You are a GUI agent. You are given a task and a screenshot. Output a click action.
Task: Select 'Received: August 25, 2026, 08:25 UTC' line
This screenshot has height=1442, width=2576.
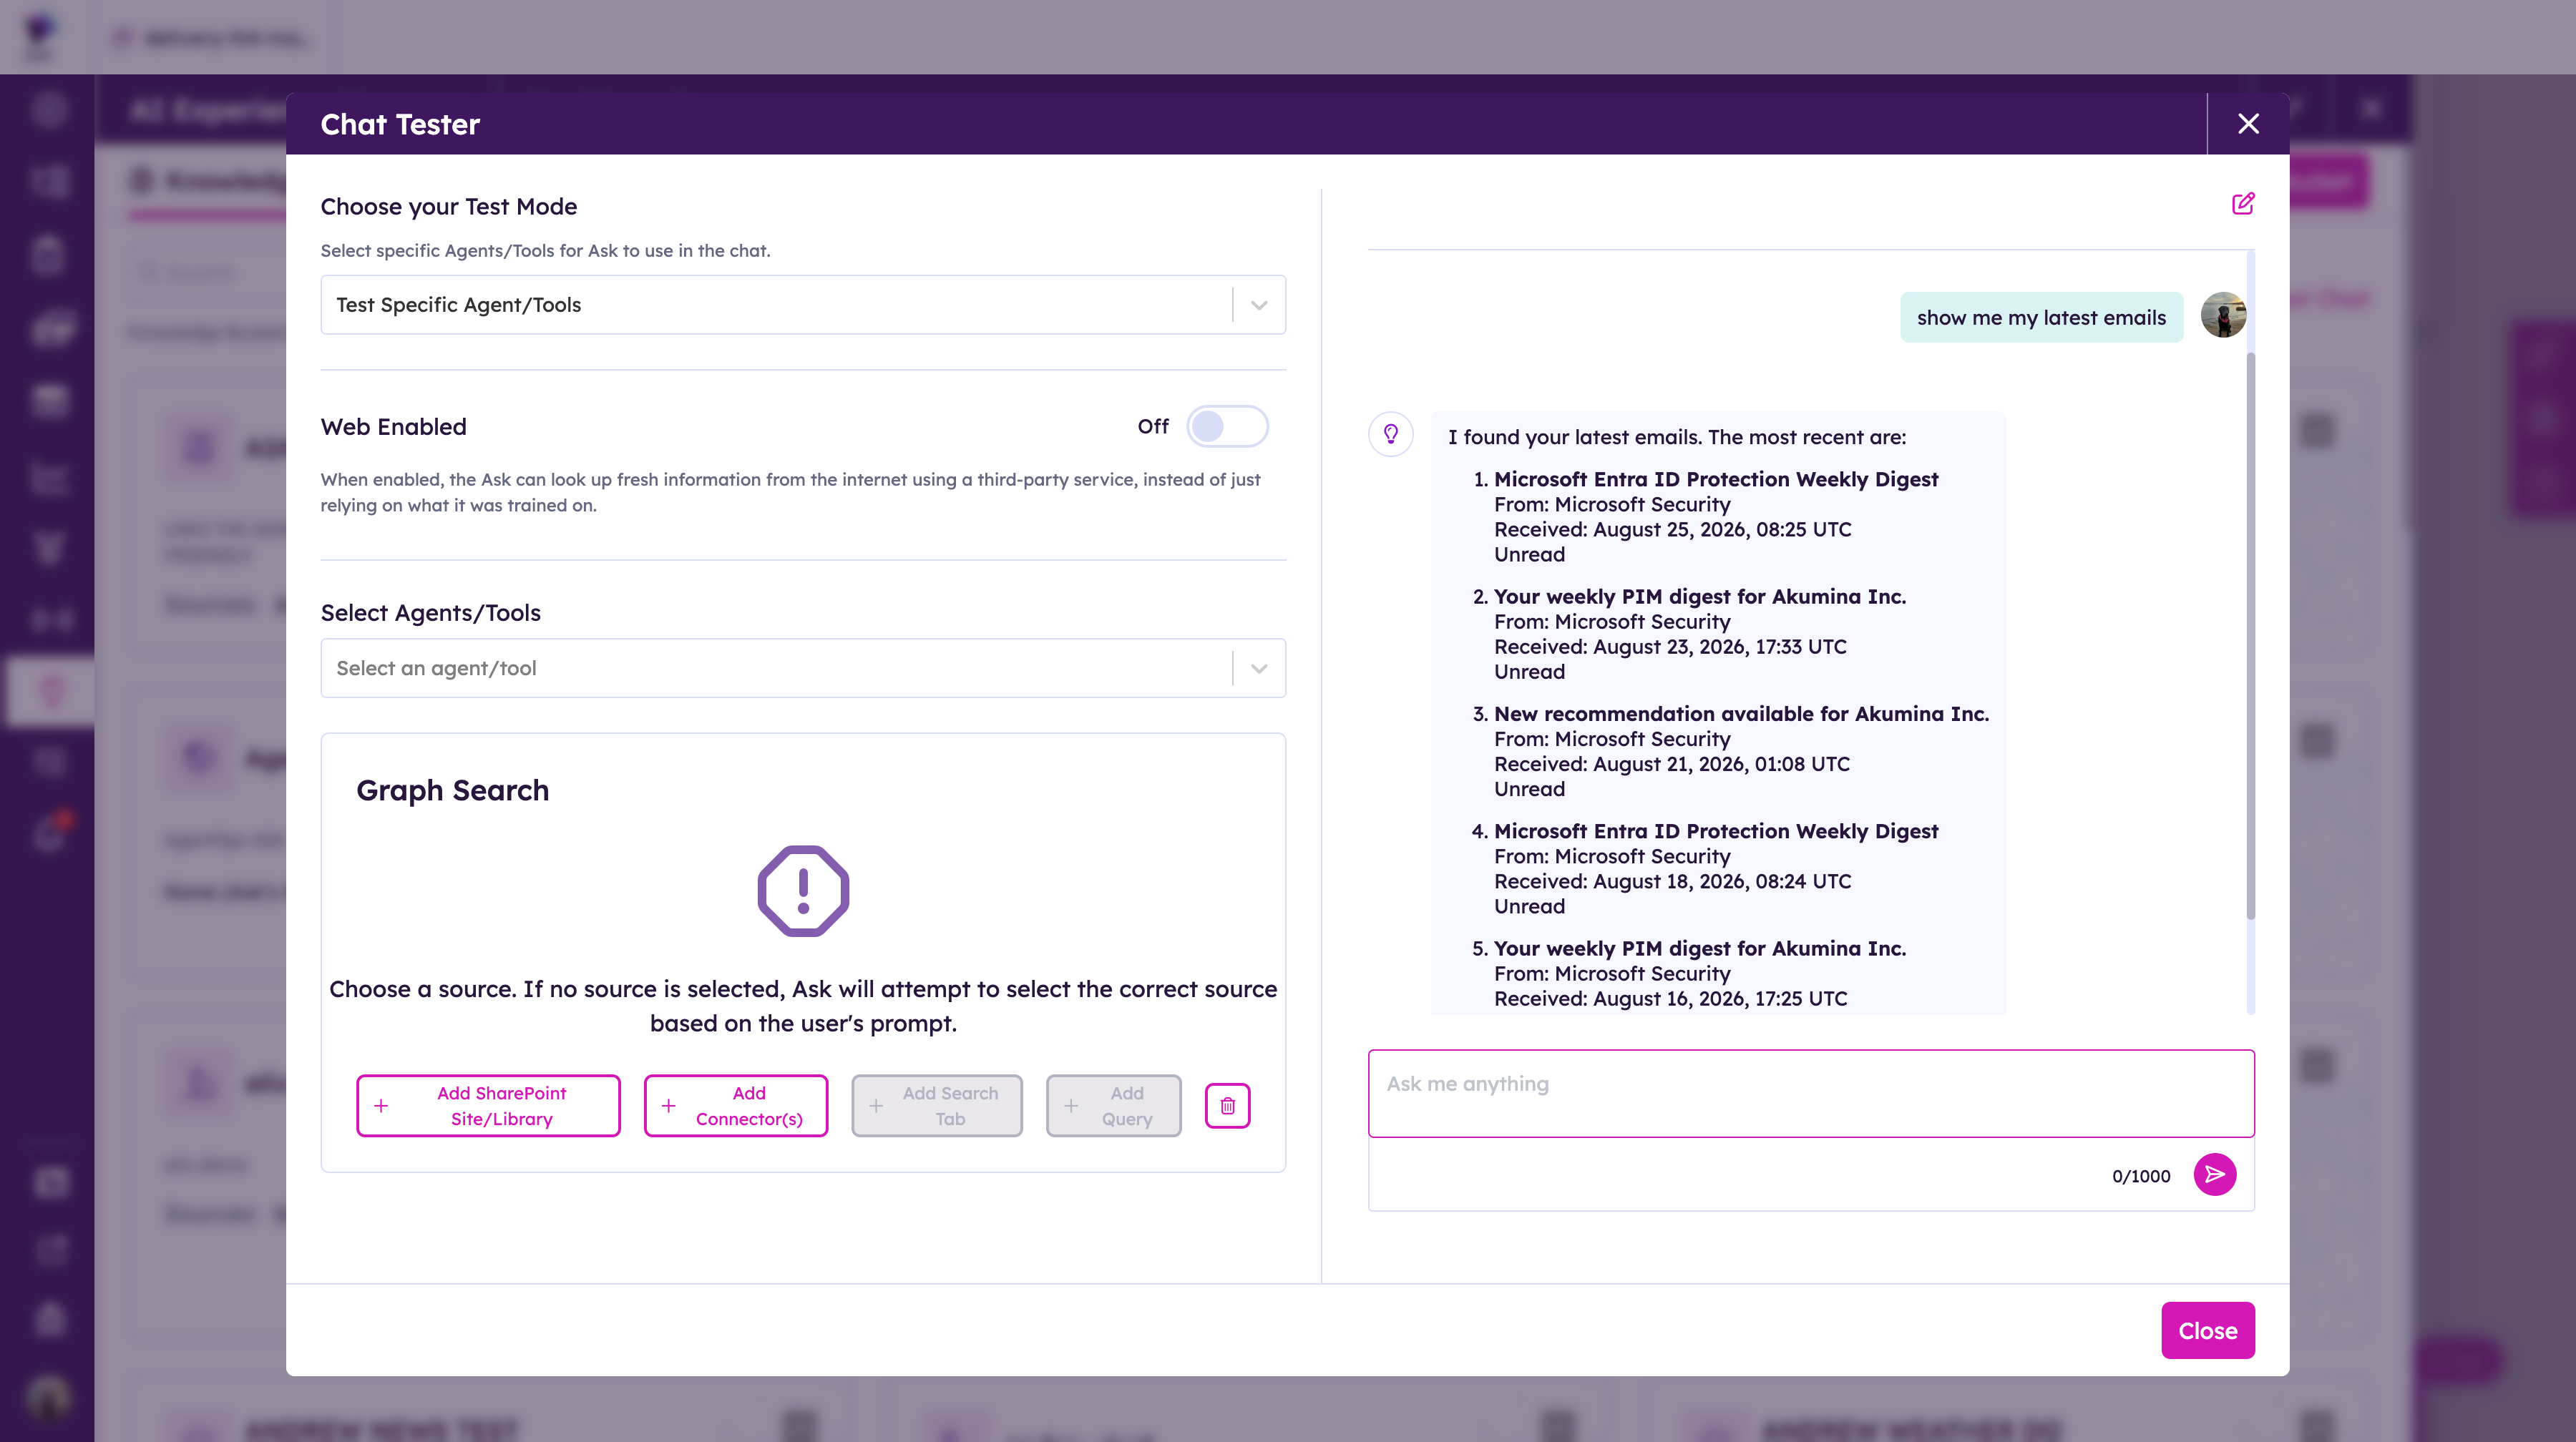click(1672, 529)
